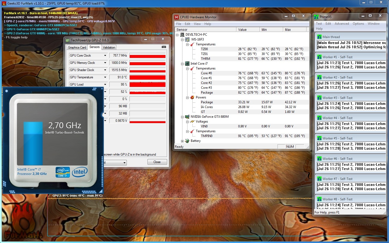Click the Intel logo on the Turbo Boost gadget
Screen dimensions: 389x243
80,172
